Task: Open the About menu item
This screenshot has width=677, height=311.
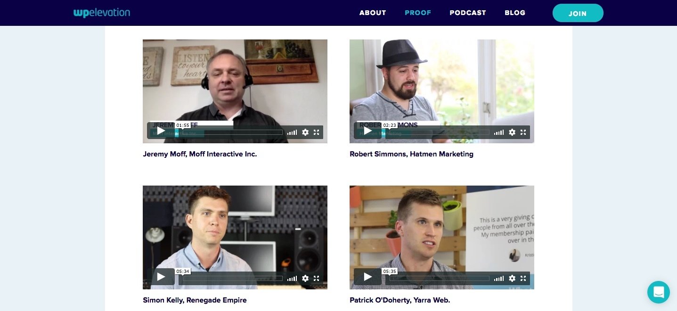Action: [373, 13]
